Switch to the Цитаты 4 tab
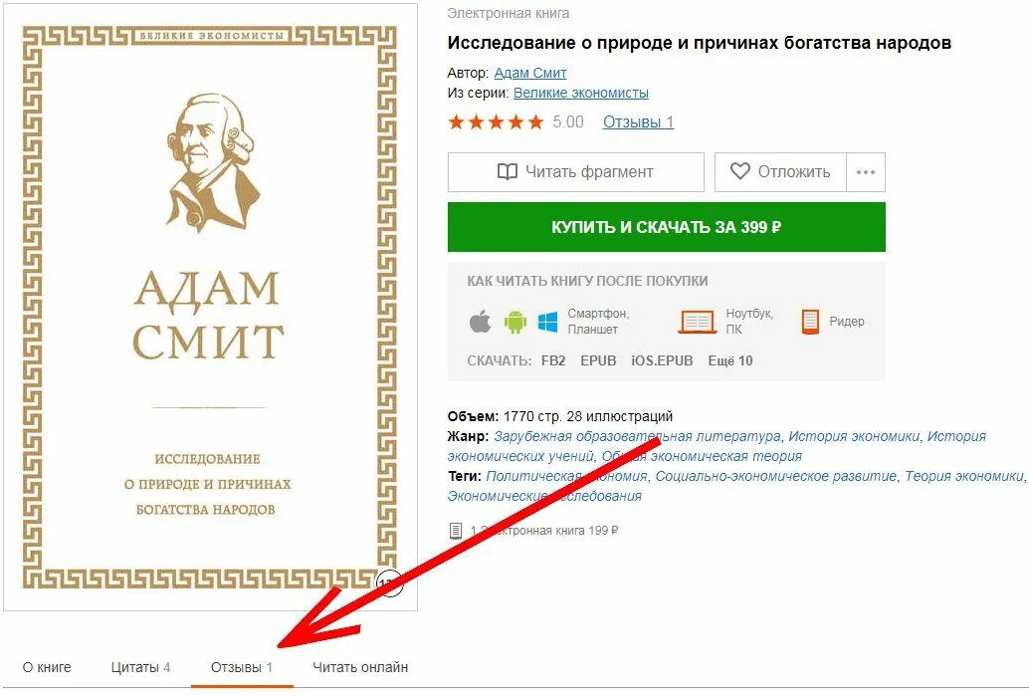Viewport: 1029px width, 698px height. (x=140, y=667)
